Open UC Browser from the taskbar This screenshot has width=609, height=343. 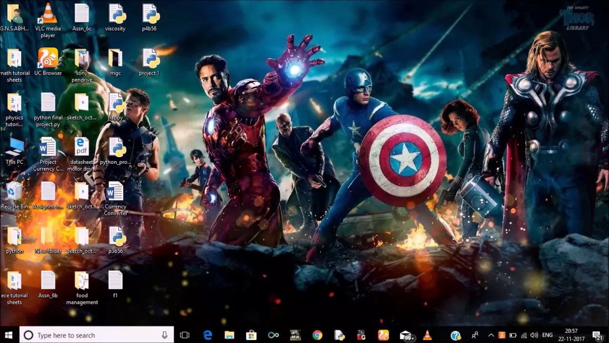383,335
